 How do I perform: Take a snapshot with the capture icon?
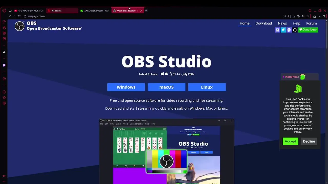click(289, 16)
